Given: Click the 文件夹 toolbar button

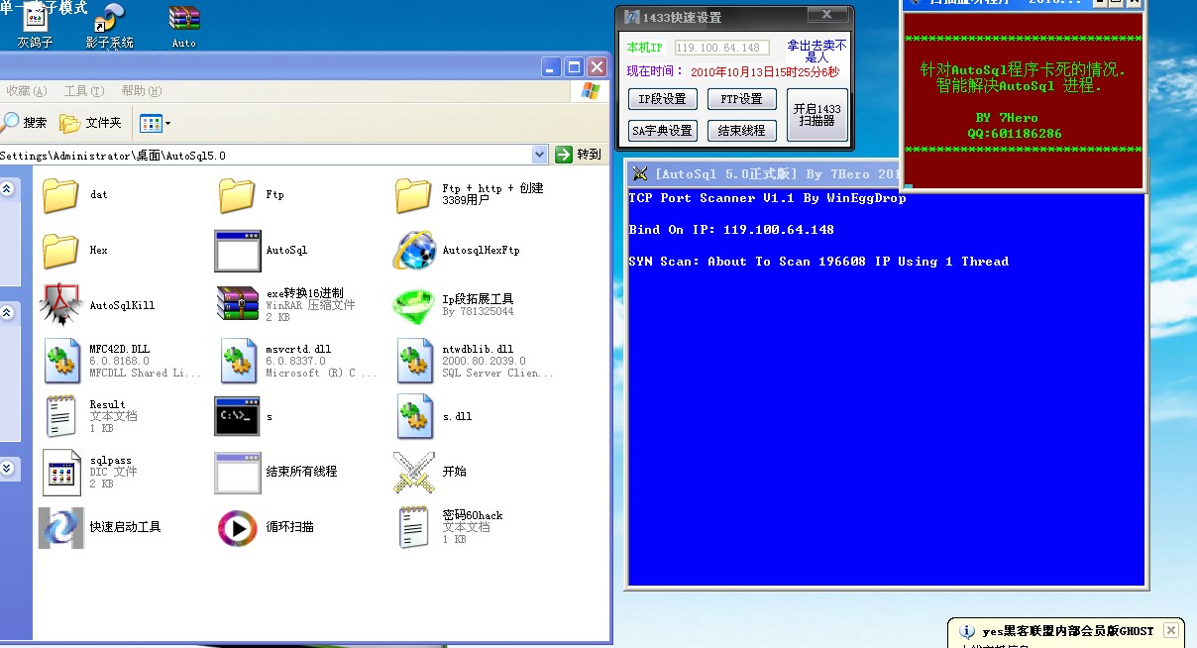Looking at the screenshot, I should [x=91, y=123].
